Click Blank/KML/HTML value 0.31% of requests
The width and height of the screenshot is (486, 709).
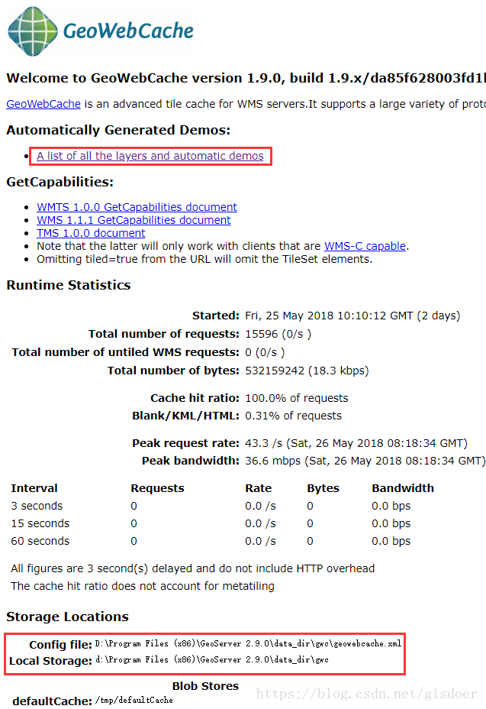coord(294,416)
